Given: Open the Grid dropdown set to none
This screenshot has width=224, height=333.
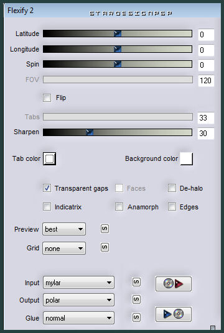Looking at the screenshot, I should coord(64,248).
